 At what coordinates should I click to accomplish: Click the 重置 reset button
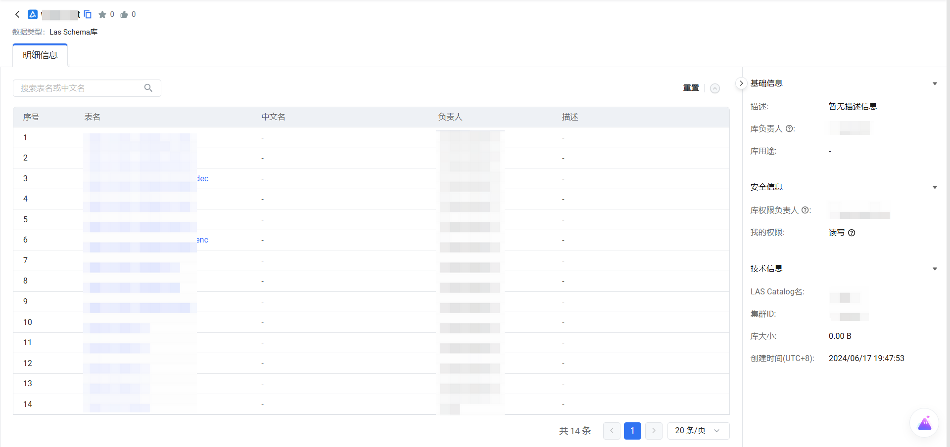[x=691, y=88]
